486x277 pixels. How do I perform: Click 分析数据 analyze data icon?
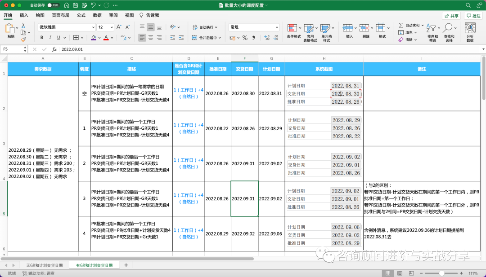pos(470,32)
